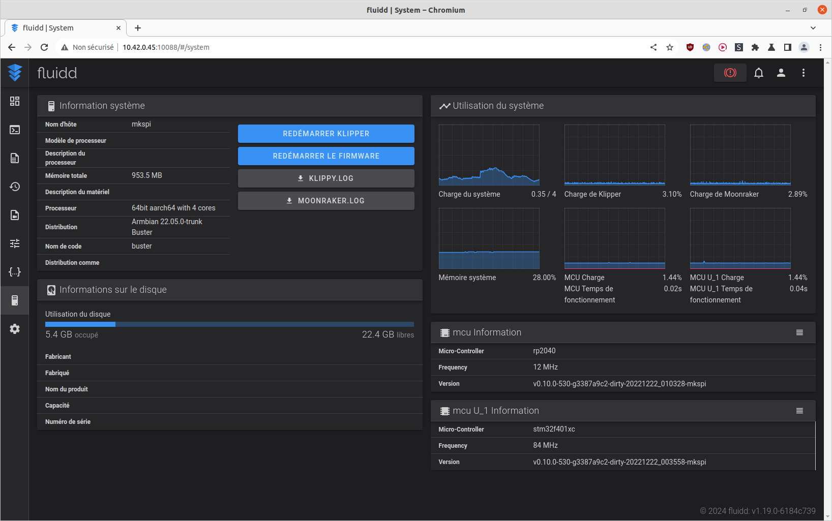Open the Console page in sidebar
The width and height of the screenshot is (832, 521).
click(x=15, y=130)
